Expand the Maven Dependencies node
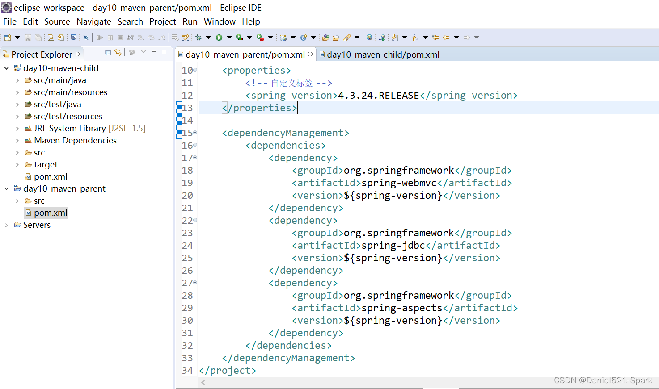Screen dimensions: 659x389 click(17, 141)
